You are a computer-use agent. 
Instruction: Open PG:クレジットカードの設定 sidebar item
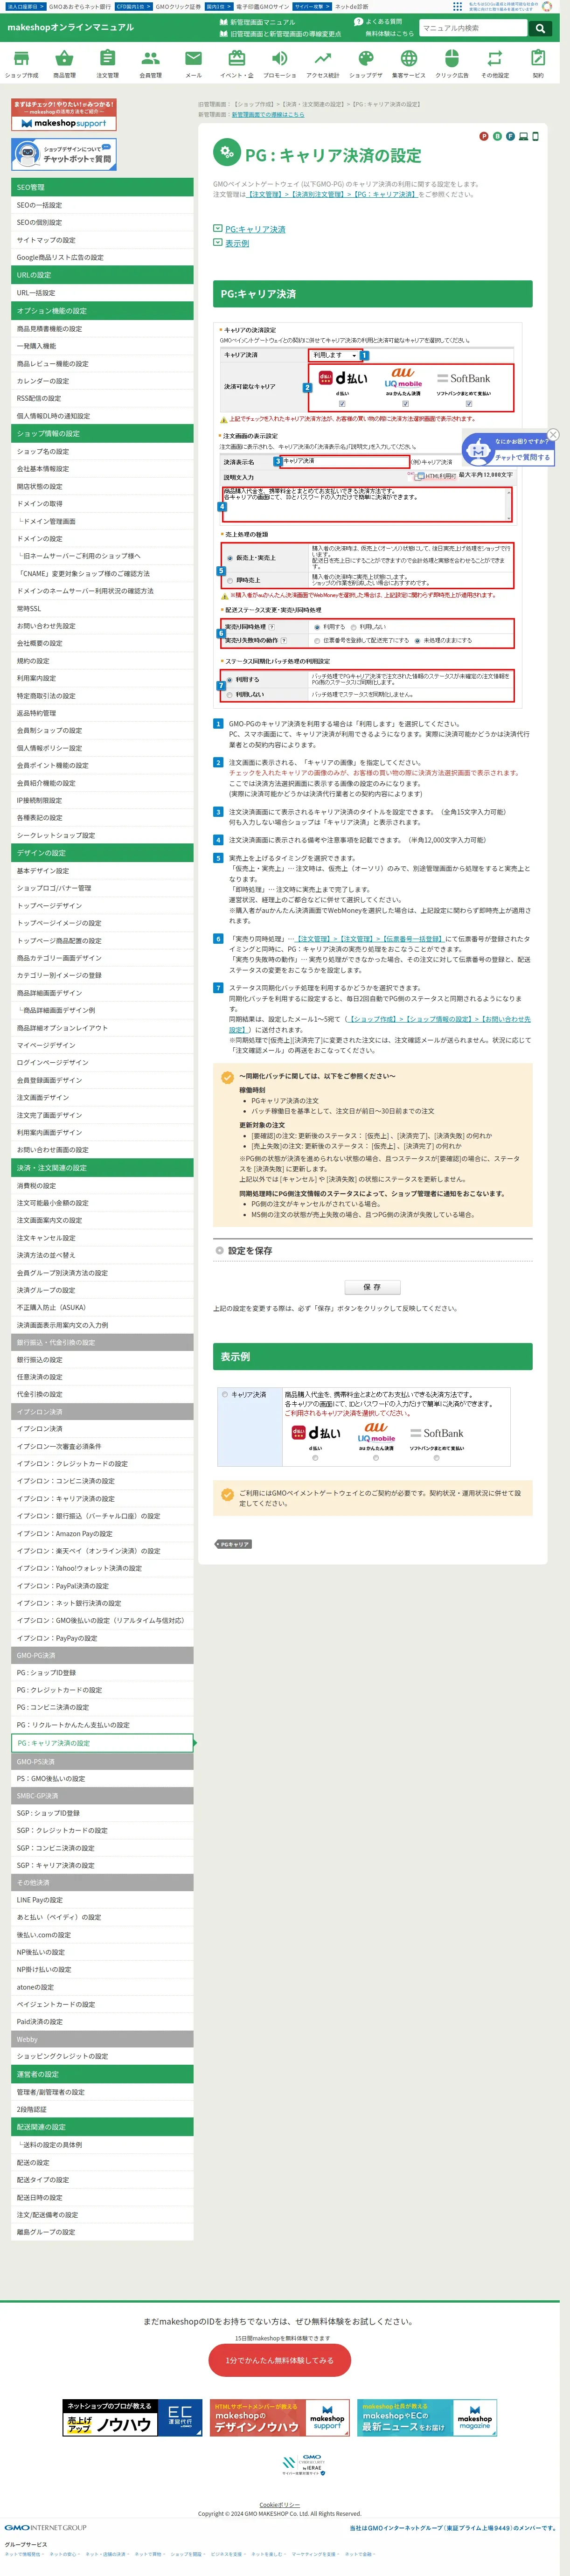[x=102, y=1690]
